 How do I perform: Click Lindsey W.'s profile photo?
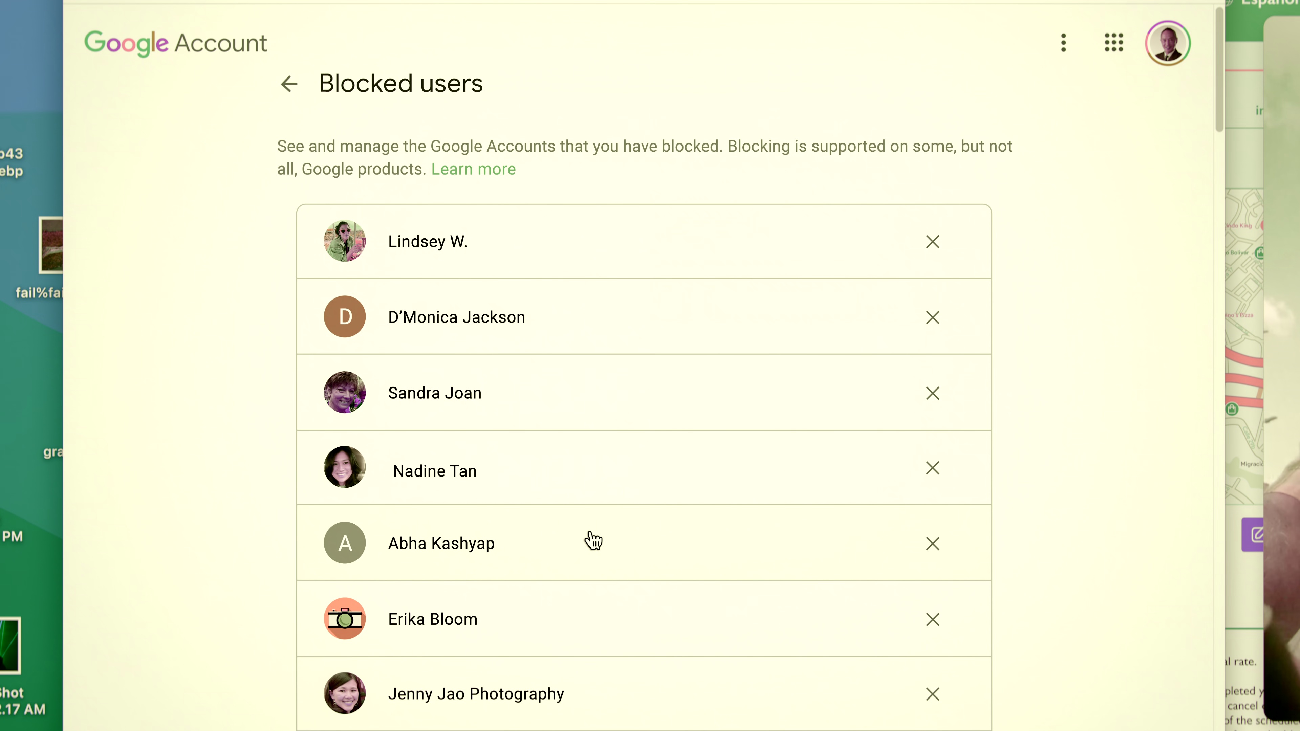(x=345, y=241)
